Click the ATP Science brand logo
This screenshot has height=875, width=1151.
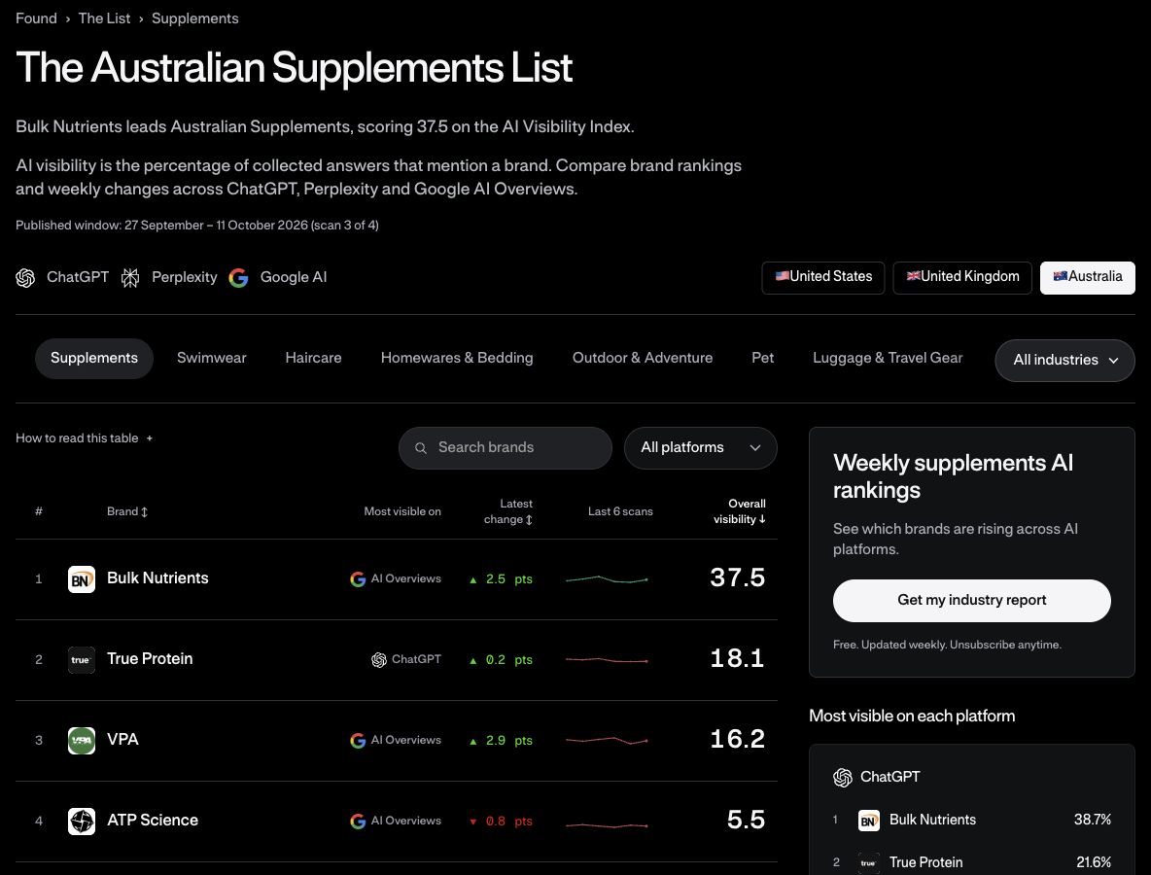pos(82,822)
